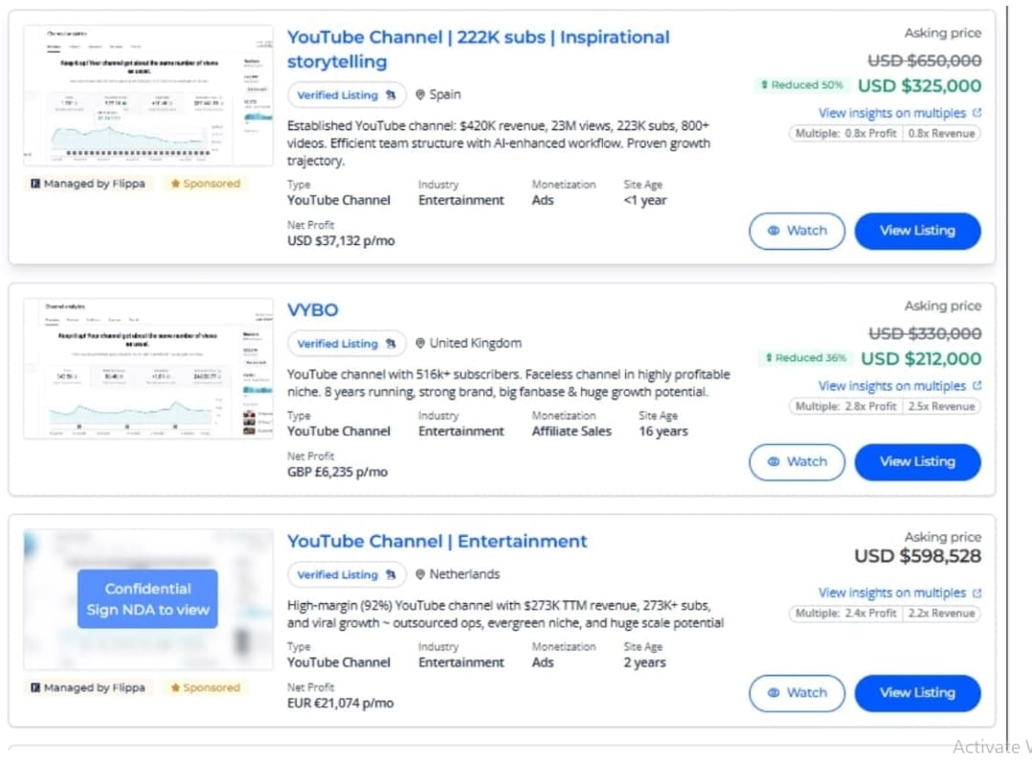Click 2.2x Revenue multiple pill

942,614
